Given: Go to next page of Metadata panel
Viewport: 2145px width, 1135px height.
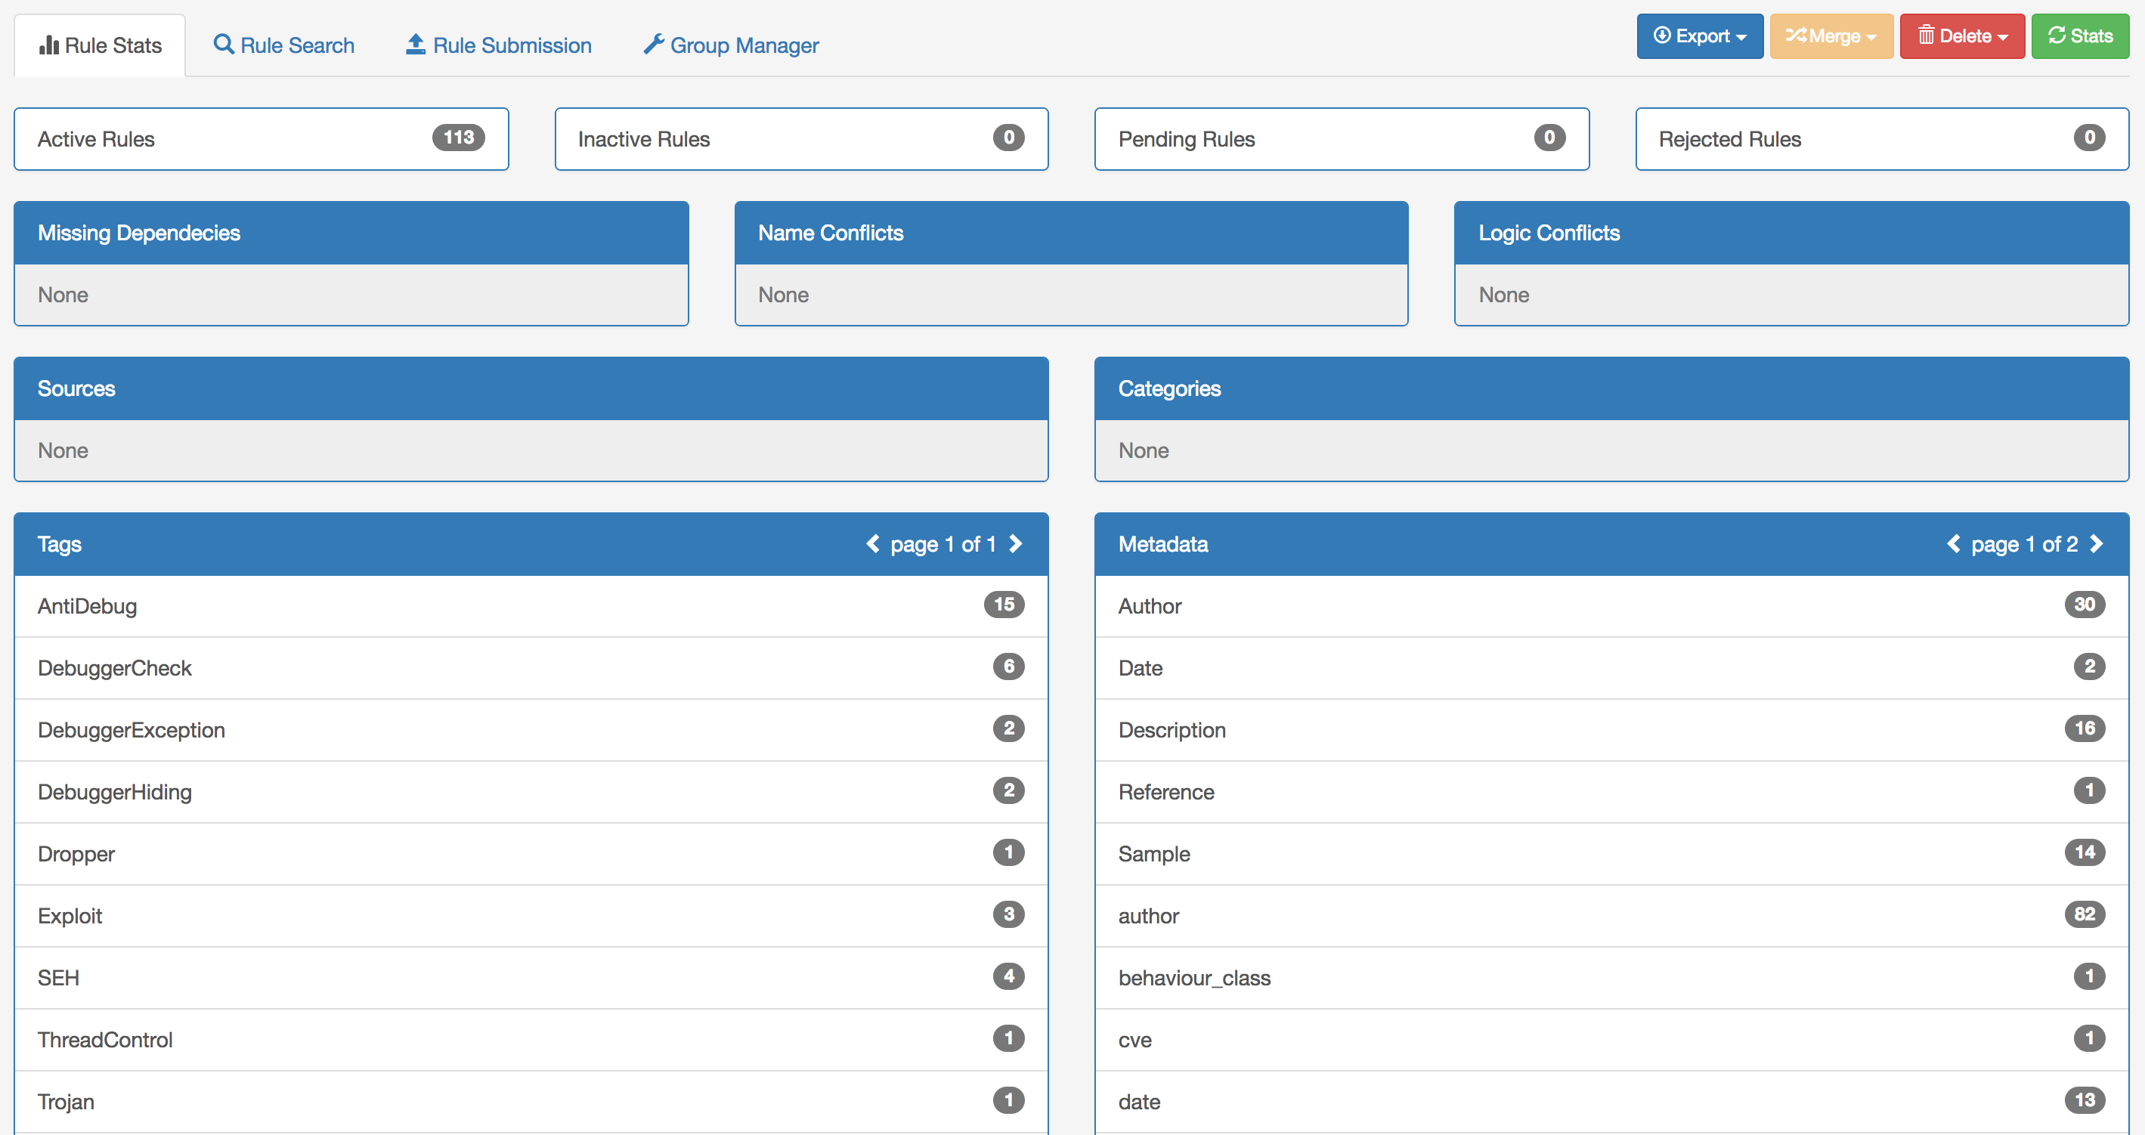Looking at the screenshot, I should [2097, 544].
